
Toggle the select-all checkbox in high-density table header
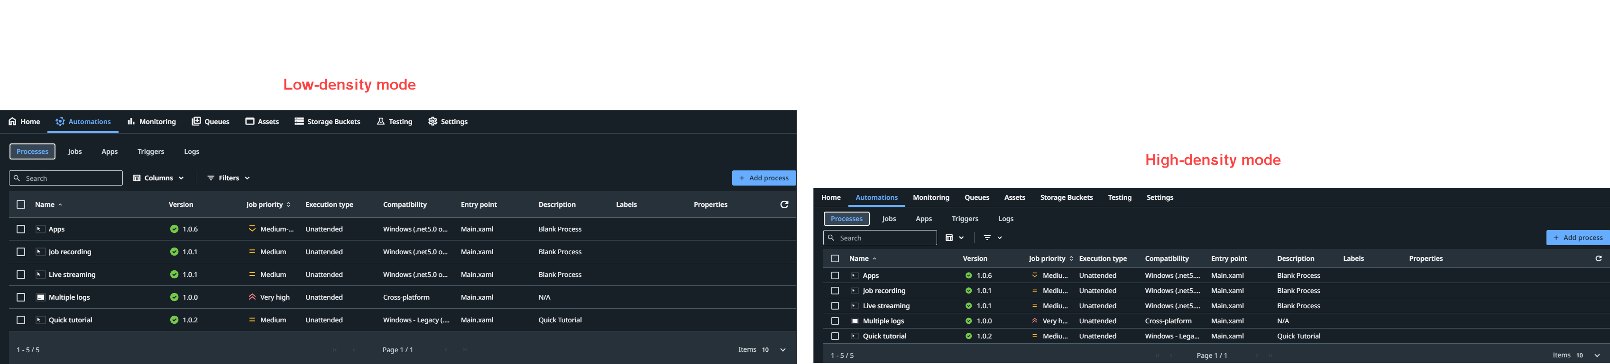pyautogui.click(x=834, y=258)
